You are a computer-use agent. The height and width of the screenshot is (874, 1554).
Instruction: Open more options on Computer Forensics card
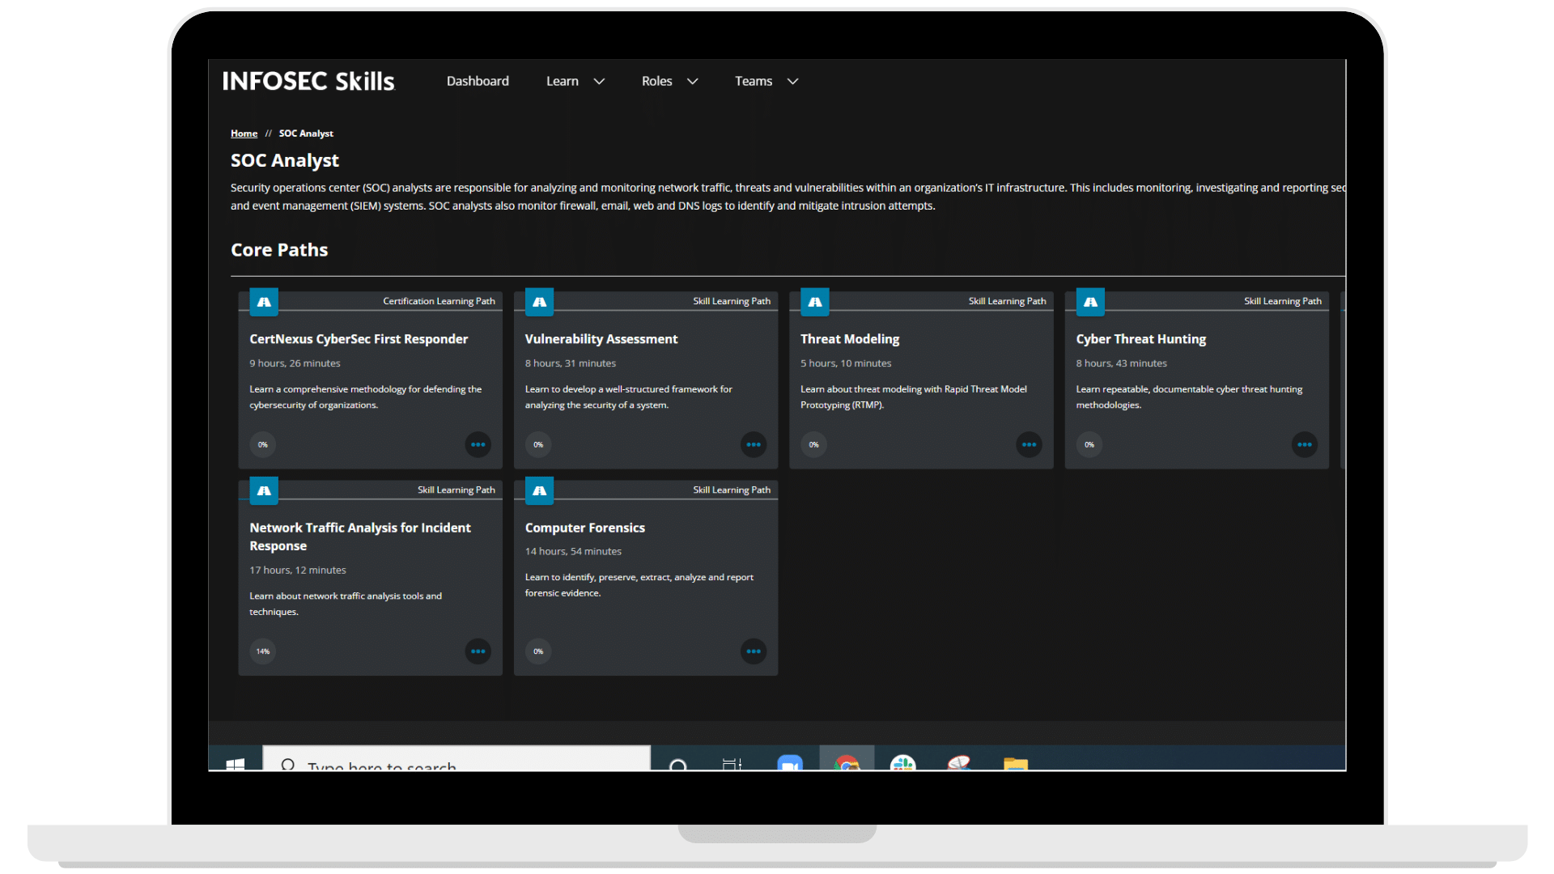point(753,651)
